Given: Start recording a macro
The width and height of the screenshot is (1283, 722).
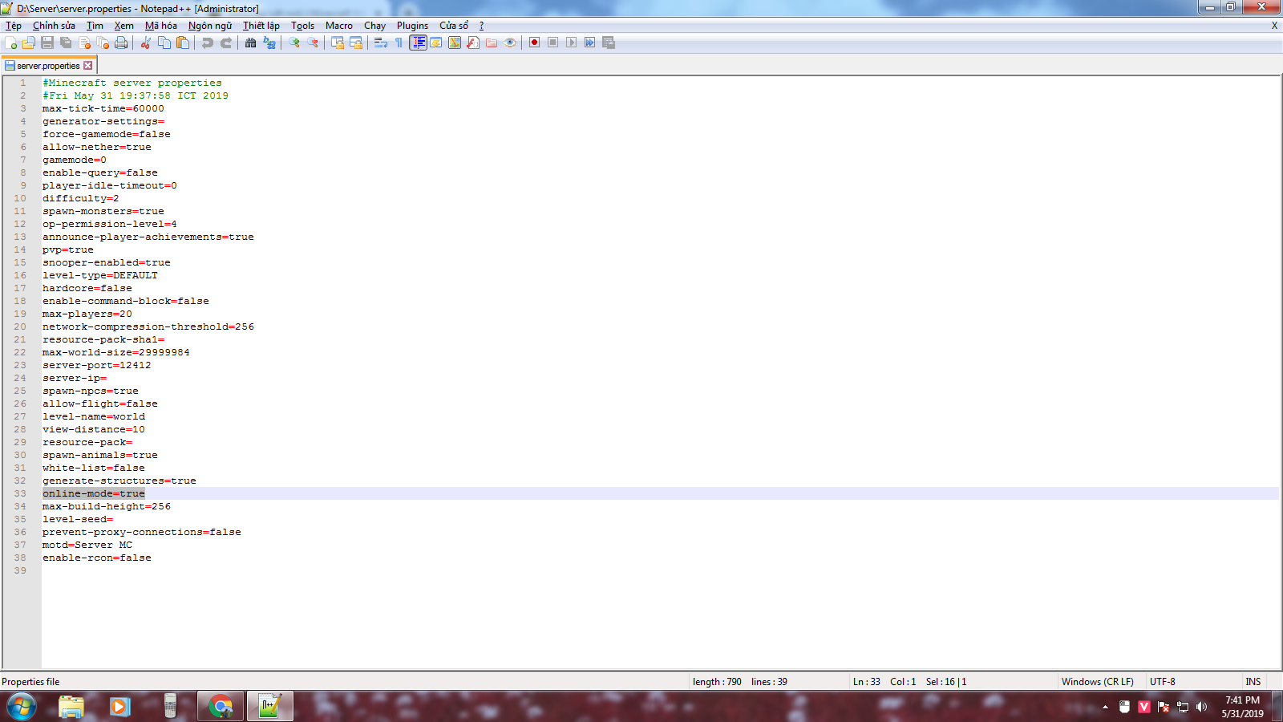Looking at the screenshot, I should pos(535,43).
